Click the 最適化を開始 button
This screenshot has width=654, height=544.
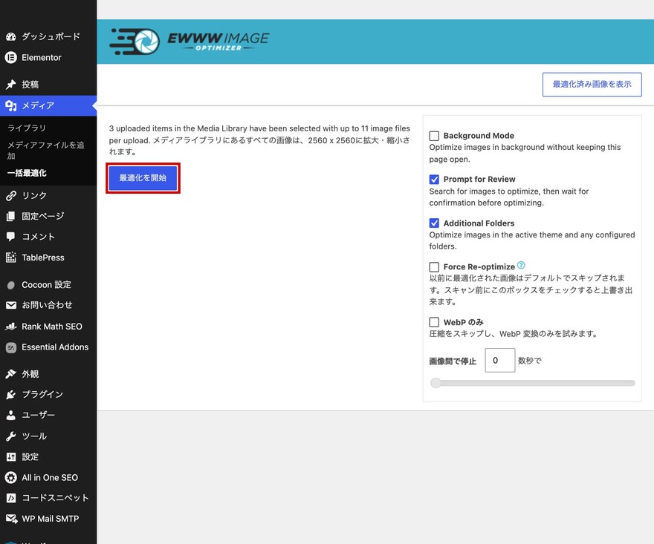(x=143, y=178)
